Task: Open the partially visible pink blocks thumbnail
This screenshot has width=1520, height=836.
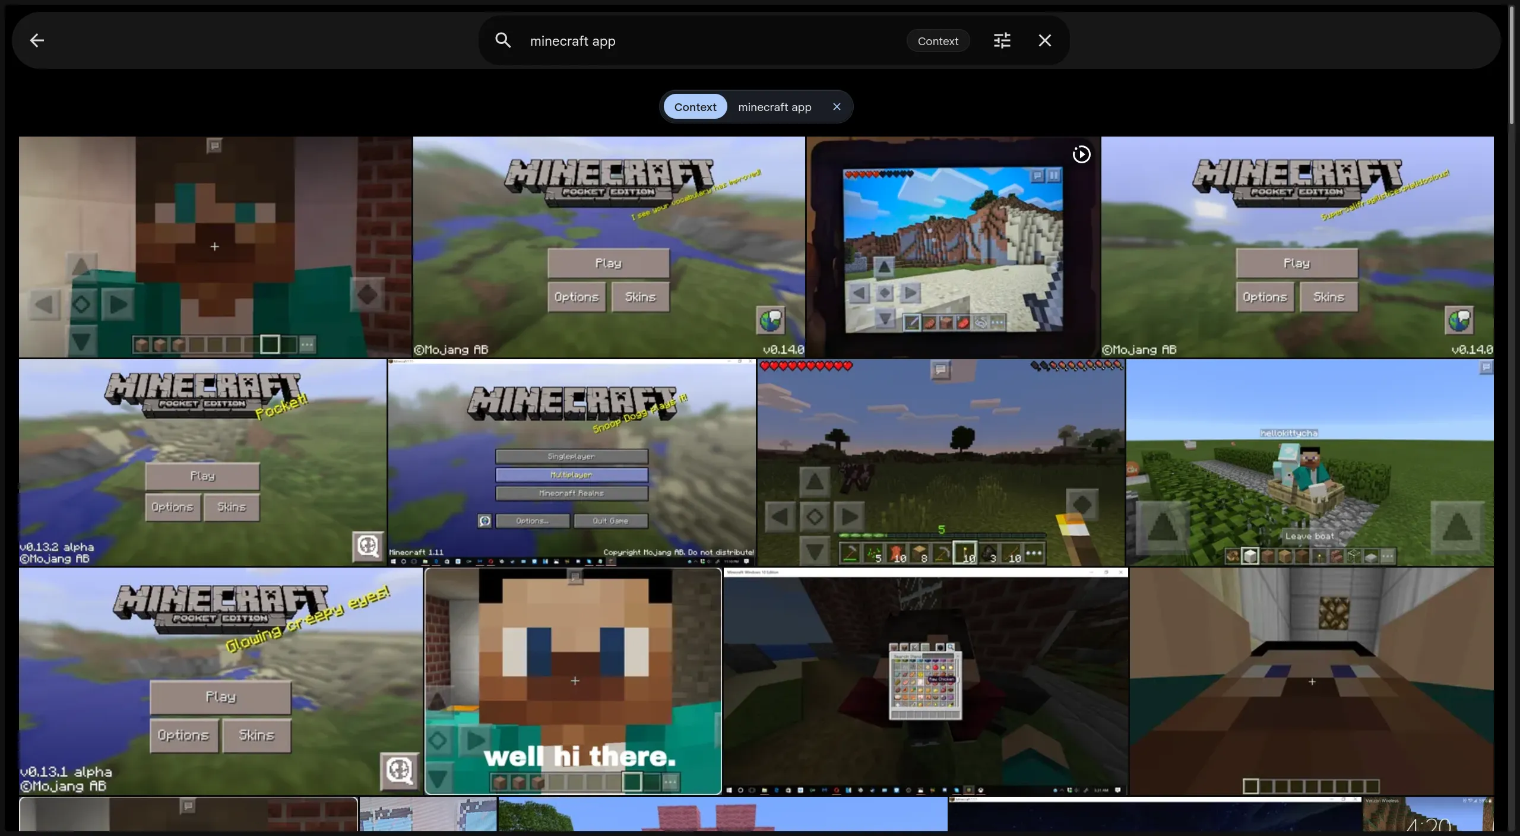Action: tap(723, 814)
